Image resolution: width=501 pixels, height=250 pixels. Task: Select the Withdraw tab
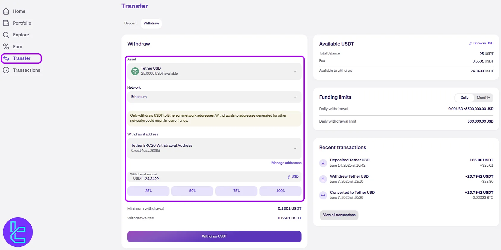(151, 23)
